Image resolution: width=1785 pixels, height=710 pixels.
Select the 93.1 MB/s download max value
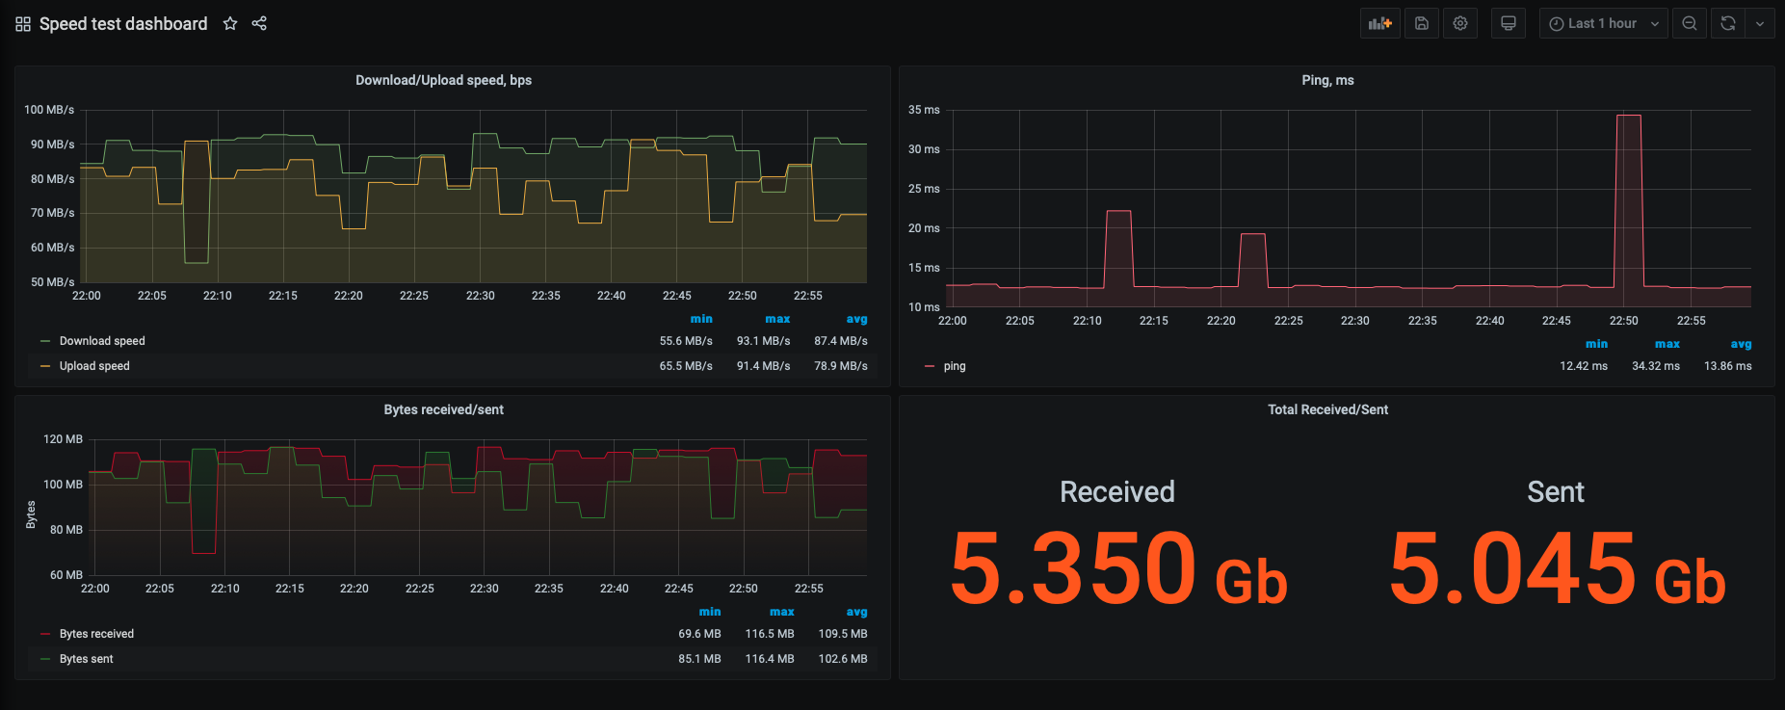click(764, 341)
